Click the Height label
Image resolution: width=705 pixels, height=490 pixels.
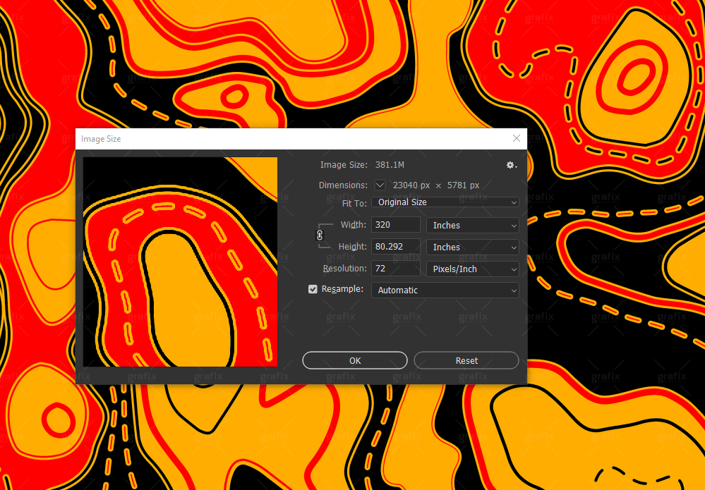[x=353, y=246]
